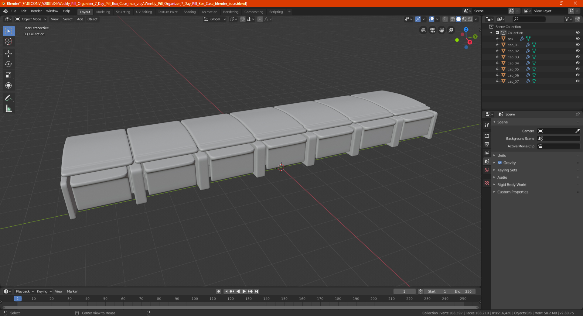Click the current frame number field
The width and height of the screenshot is (583, 316).
pos(404,291)
